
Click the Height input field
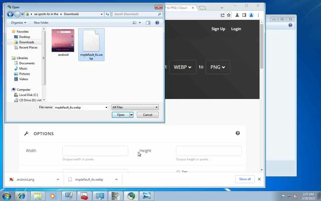coord(209,151)
